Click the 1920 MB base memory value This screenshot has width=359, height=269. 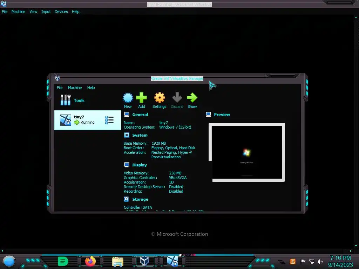(x=159, y=143)
